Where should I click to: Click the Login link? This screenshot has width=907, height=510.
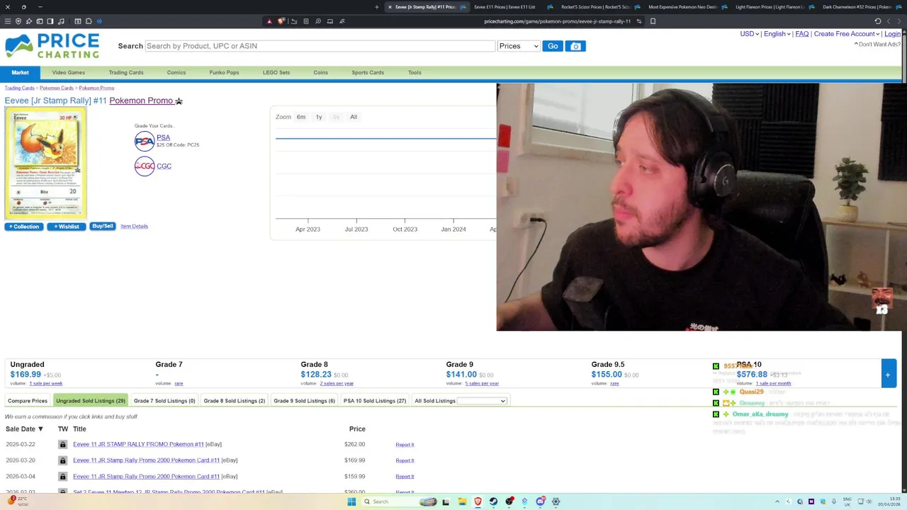point(893,34)
